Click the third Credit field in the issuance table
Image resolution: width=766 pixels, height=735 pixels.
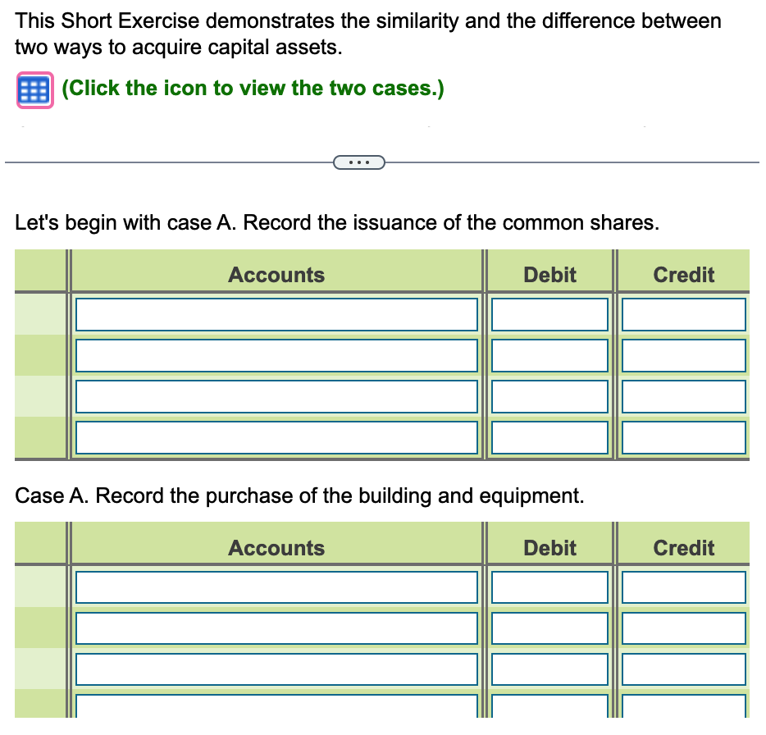(x=683, y=396)
